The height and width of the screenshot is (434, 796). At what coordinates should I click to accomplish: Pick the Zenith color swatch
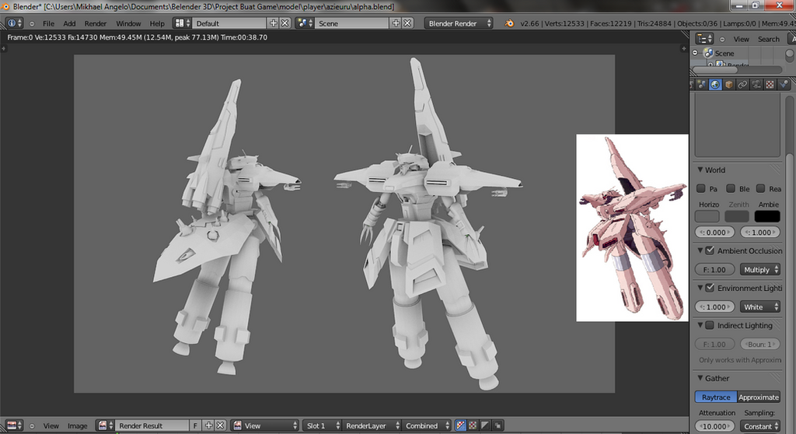[x=737, y=216]
